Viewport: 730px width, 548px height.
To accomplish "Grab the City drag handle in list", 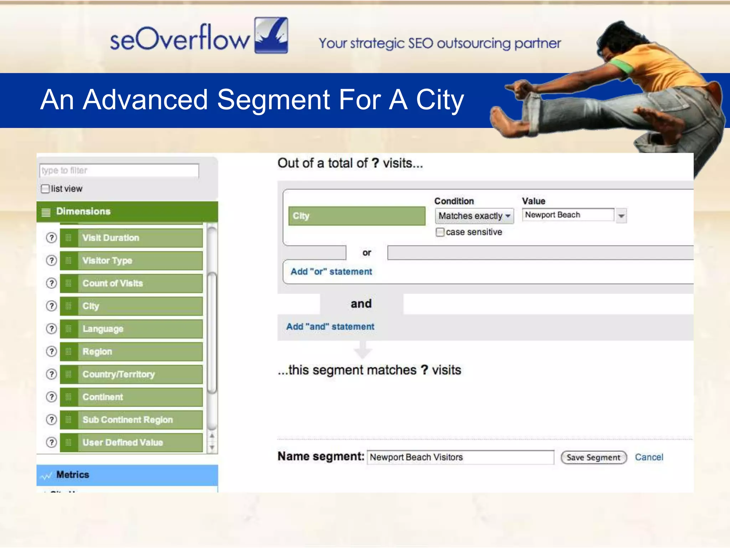I will coord(69,306).
